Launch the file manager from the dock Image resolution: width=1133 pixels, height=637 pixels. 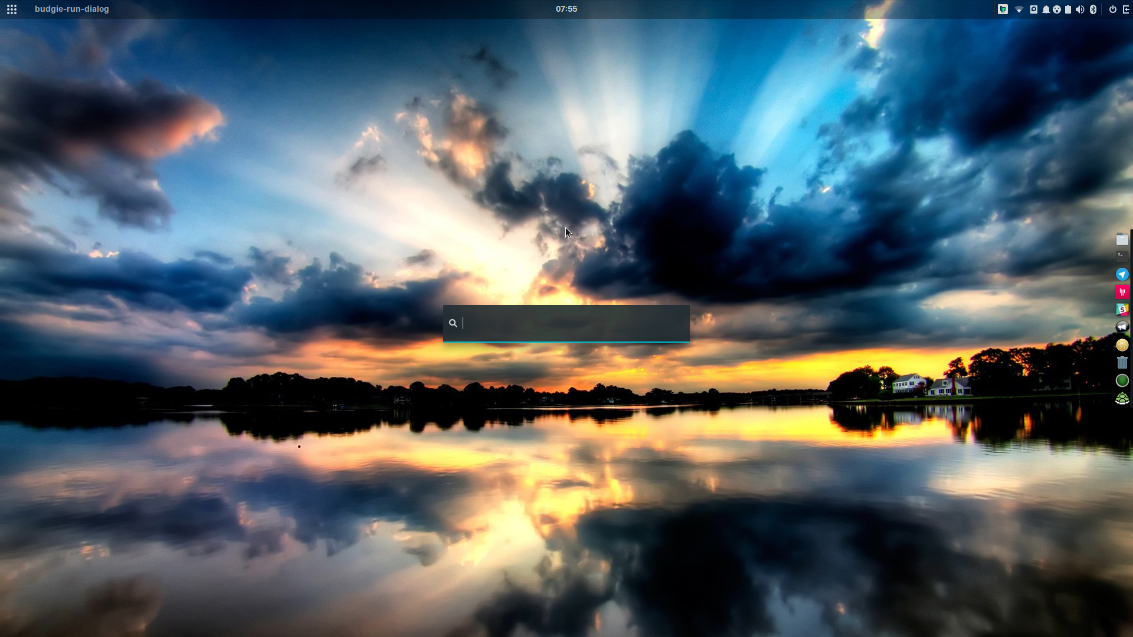(x=1122, y=239)
